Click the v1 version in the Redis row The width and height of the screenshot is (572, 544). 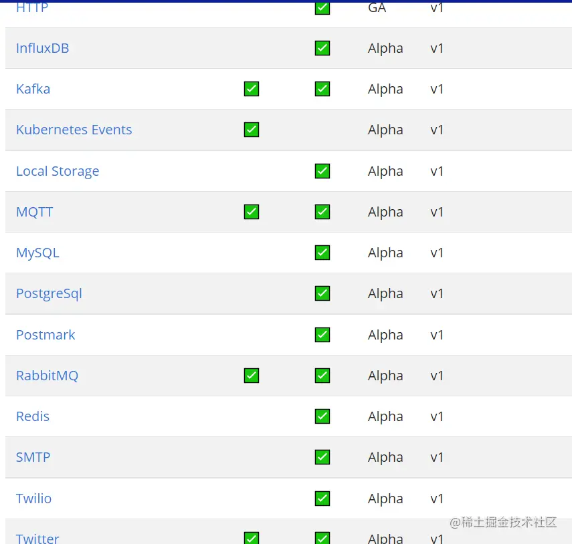pyautogui.click(x=437, y=416)
